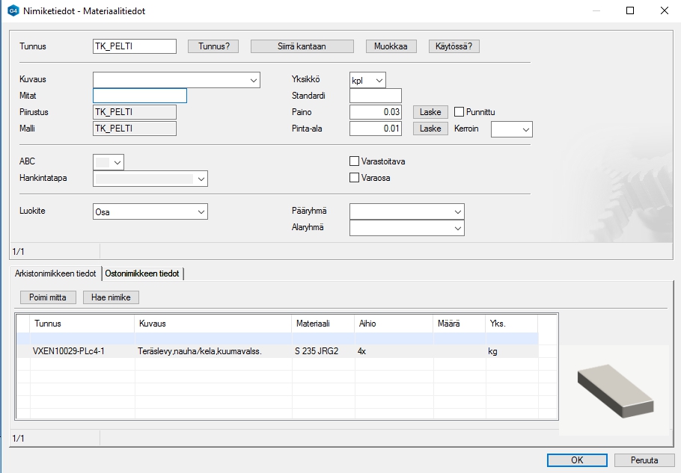Click Laske button next to Paino
The image size is (681, 473).
430,112
